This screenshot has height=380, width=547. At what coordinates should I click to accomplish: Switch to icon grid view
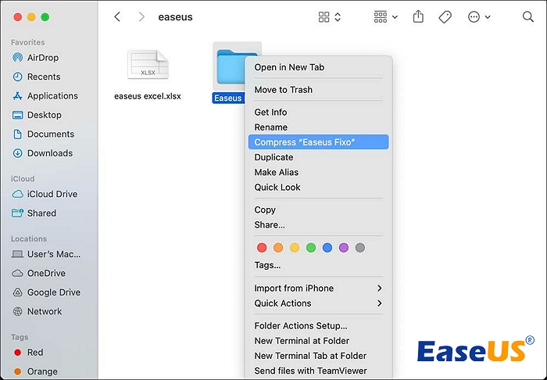324,16
